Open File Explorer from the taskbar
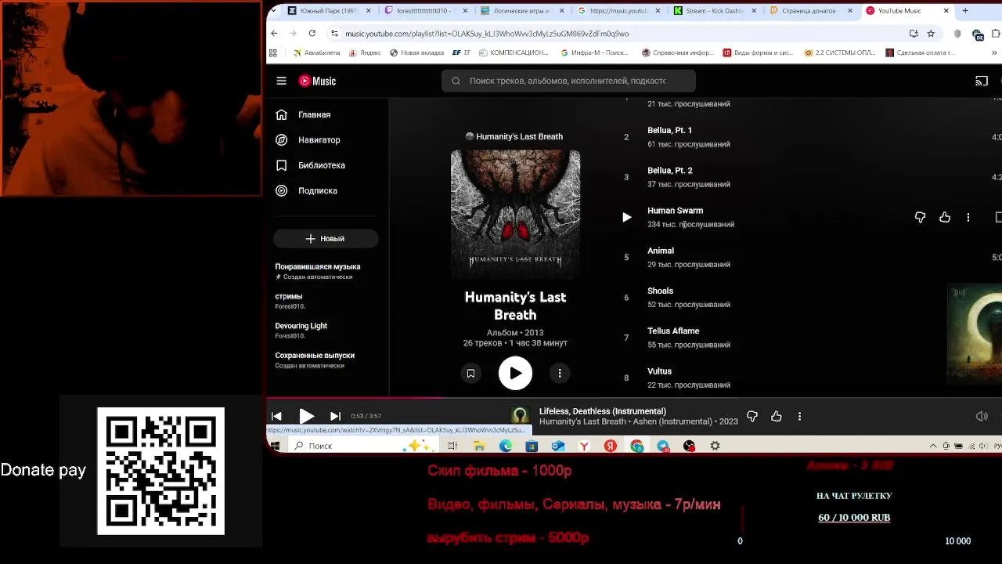This screenshot has height=564, width=1002. pos(479,446)
